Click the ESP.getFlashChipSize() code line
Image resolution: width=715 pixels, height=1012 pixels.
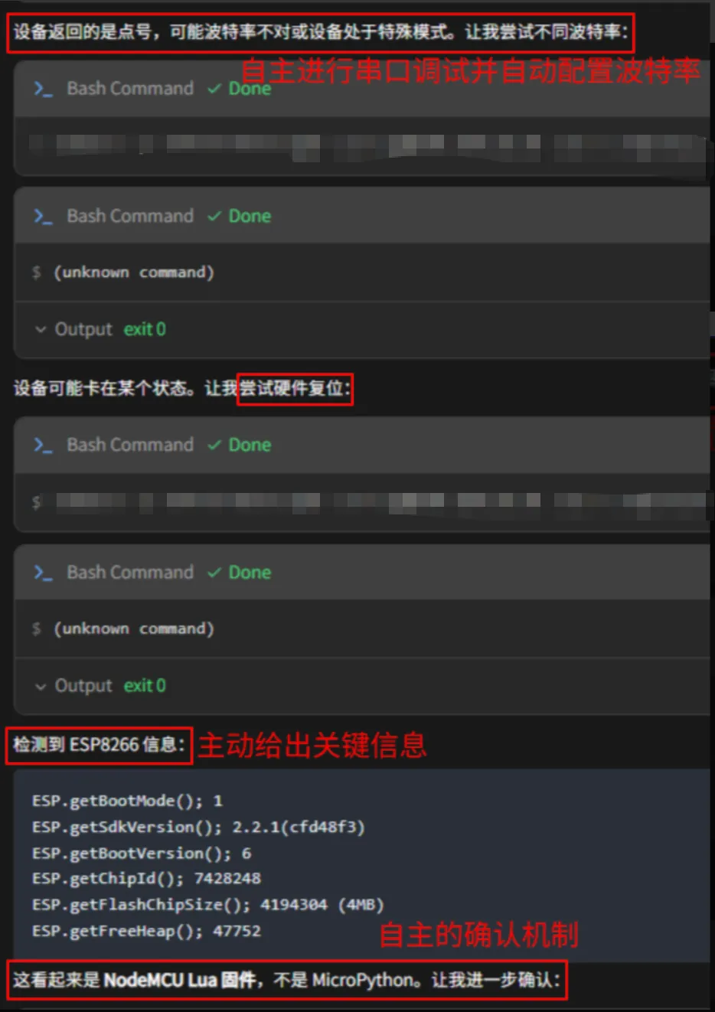(x=207, y=905)
